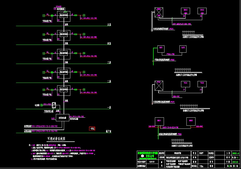Select the DJX1 main distribution box bottom left
The image size is (241, 169).
(62, 118)
